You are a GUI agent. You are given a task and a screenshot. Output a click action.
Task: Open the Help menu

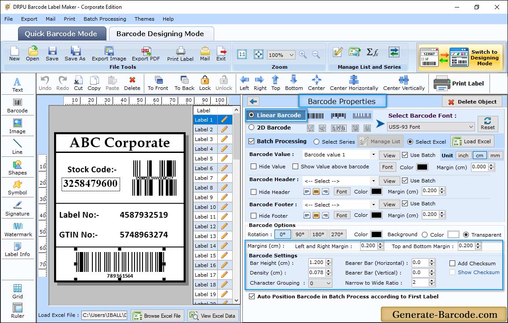[168, 19]
